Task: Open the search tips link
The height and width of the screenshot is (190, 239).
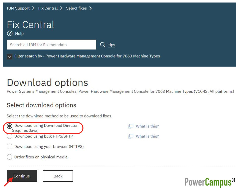Action: [112, 45]
